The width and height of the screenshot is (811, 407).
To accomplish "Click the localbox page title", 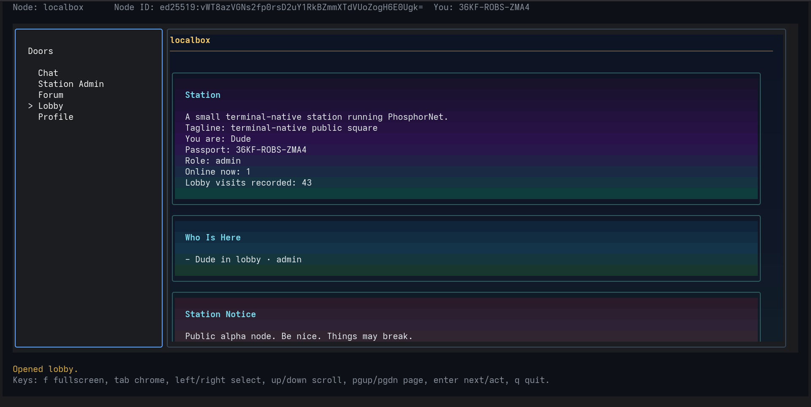I will click(x=190, y=40).
